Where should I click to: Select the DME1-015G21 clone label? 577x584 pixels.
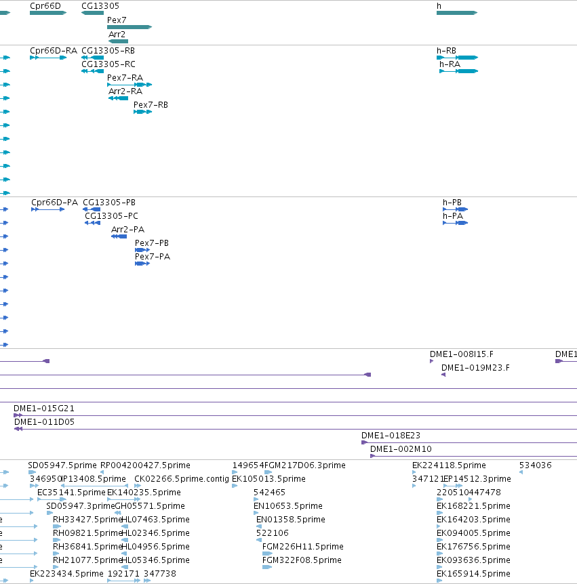[x=44, y=409]
